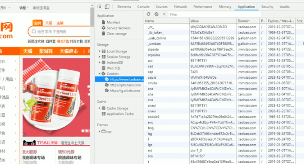Image resolution: width=304 pixels, height=164 pixels.
Task: Switch to the Memory tab
Action: click(225, 7)
